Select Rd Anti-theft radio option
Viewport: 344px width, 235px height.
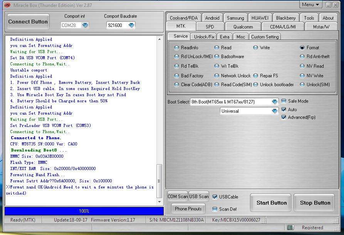302,57
